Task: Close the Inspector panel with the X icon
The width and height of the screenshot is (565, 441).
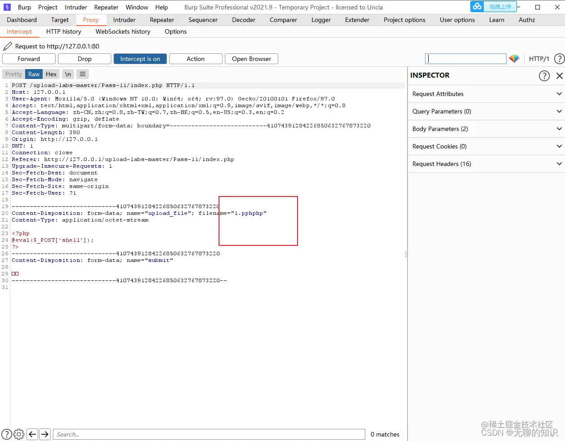Action: 560,76
